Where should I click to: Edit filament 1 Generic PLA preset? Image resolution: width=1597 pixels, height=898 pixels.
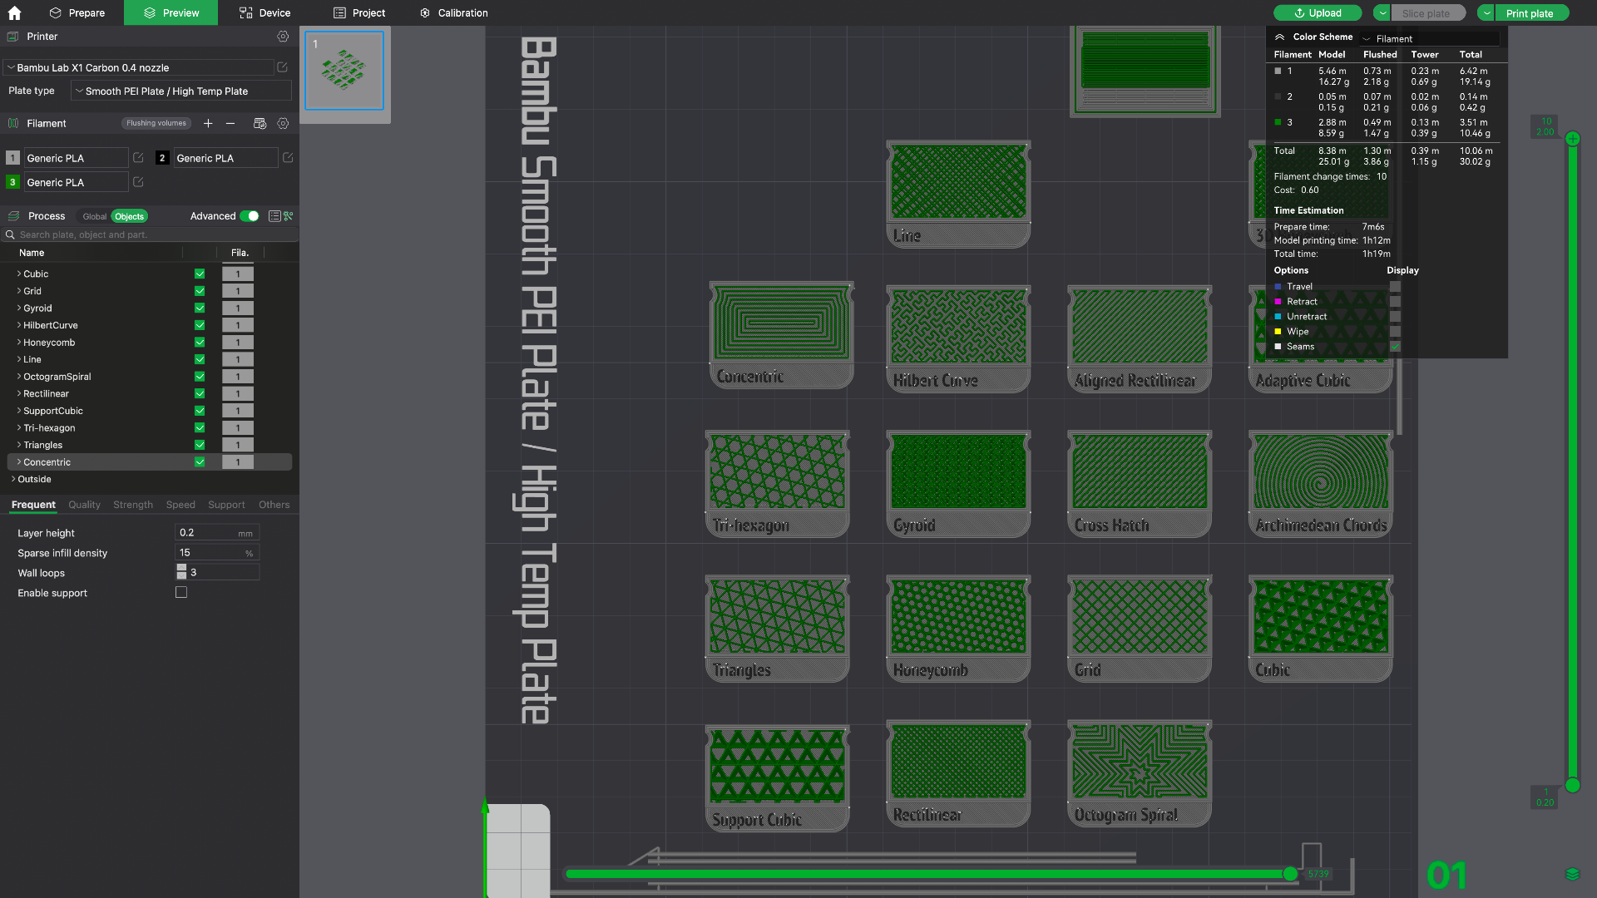pyautogui.click(x=138, y=158)
